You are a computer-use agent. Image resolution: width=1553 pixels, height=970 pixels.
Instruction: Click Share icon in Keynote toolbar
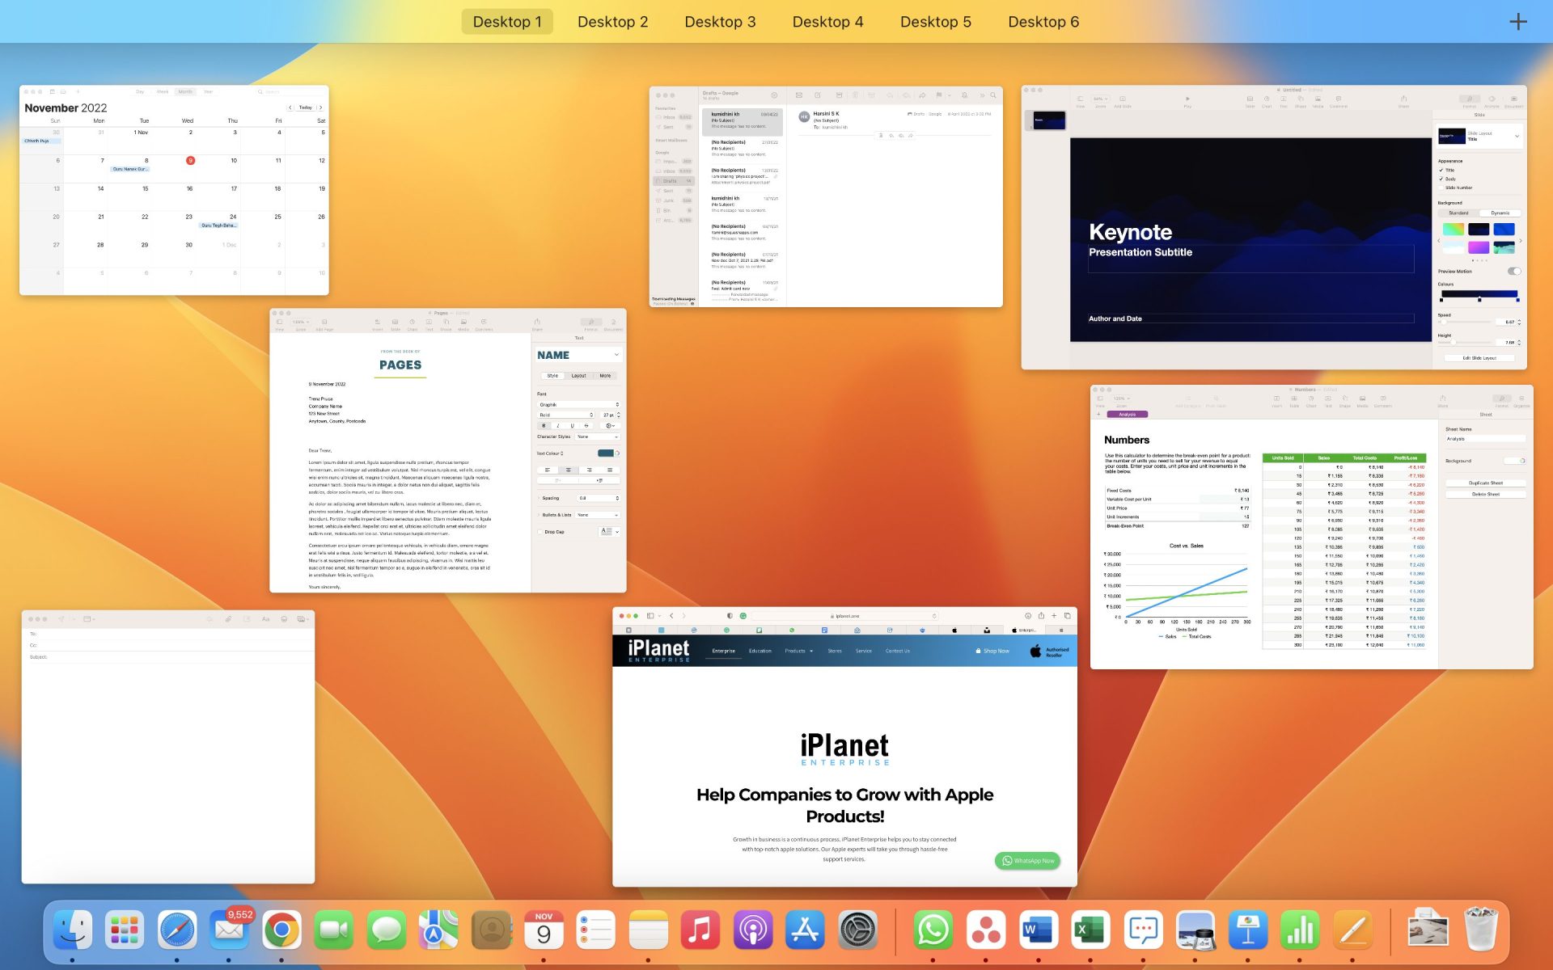[x=1403, y=99]
